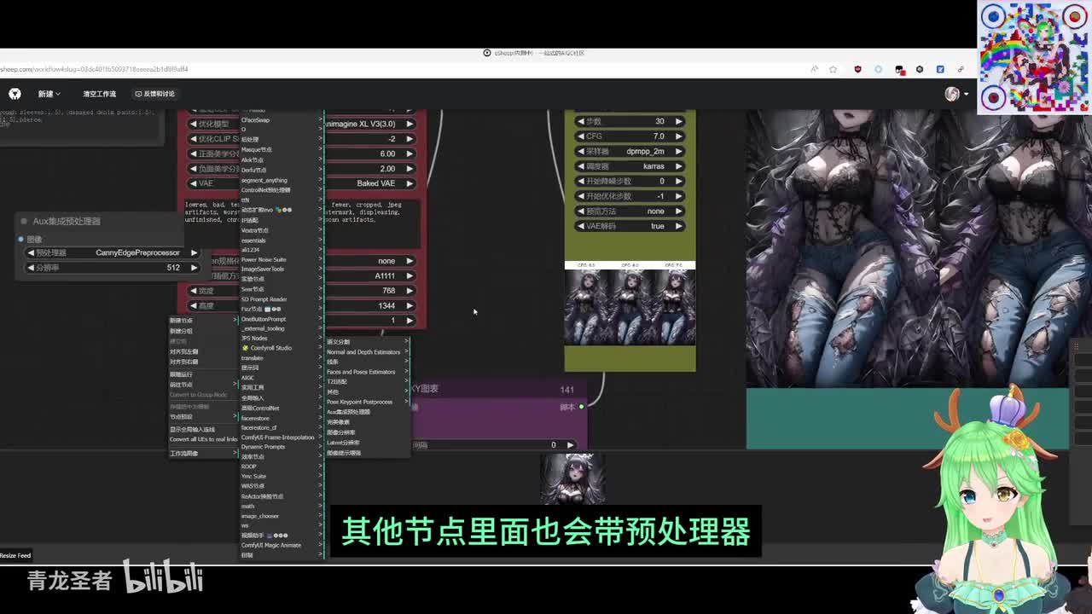Click the 清空工作流 button

click(99, 94)
